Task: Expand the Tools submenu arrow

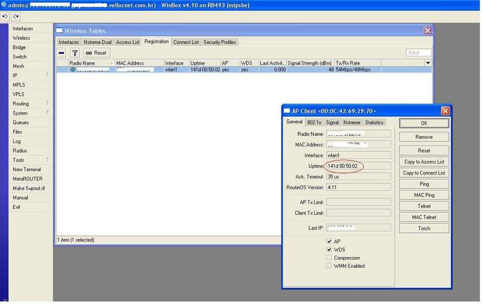Action: [48, 159]
